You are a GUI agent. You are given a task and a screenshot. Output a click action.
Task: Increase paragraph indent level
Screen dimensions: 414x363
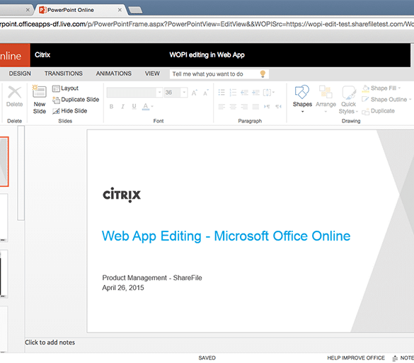coord(255,93)
